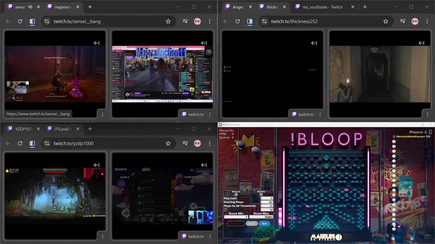435x244 pixels.
Task: Switch to the mz_southside - Twitch tab
Action: 322,7
